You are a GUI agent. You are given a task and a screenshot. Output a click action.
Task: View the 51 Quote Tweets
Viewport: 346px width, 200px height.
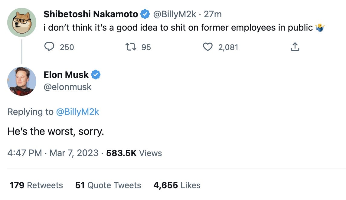point(108,185)
